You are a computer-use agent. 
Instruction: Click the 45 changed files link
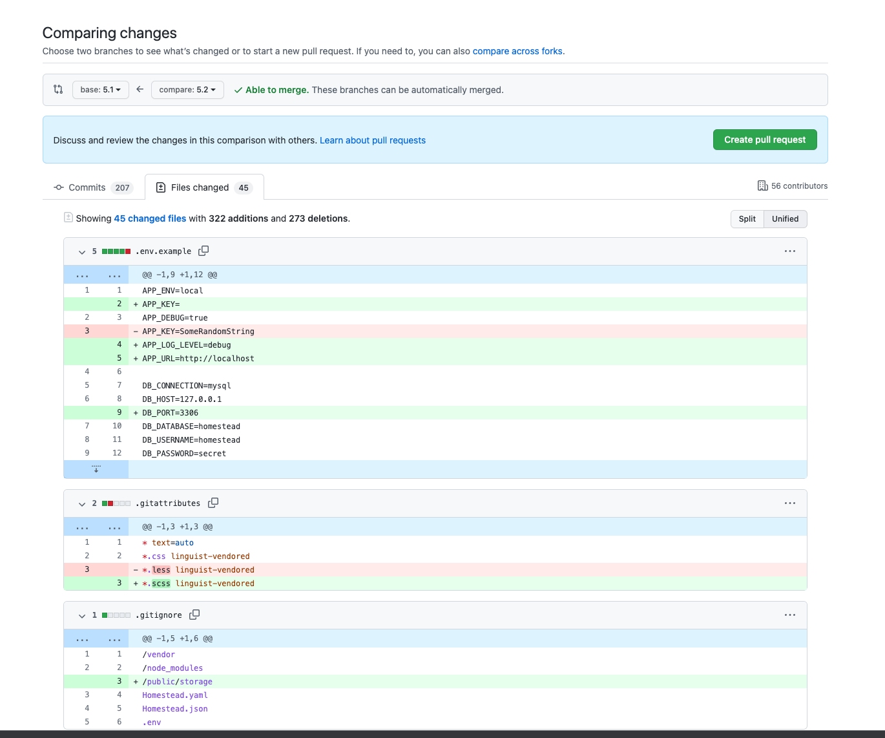point(150,218)
